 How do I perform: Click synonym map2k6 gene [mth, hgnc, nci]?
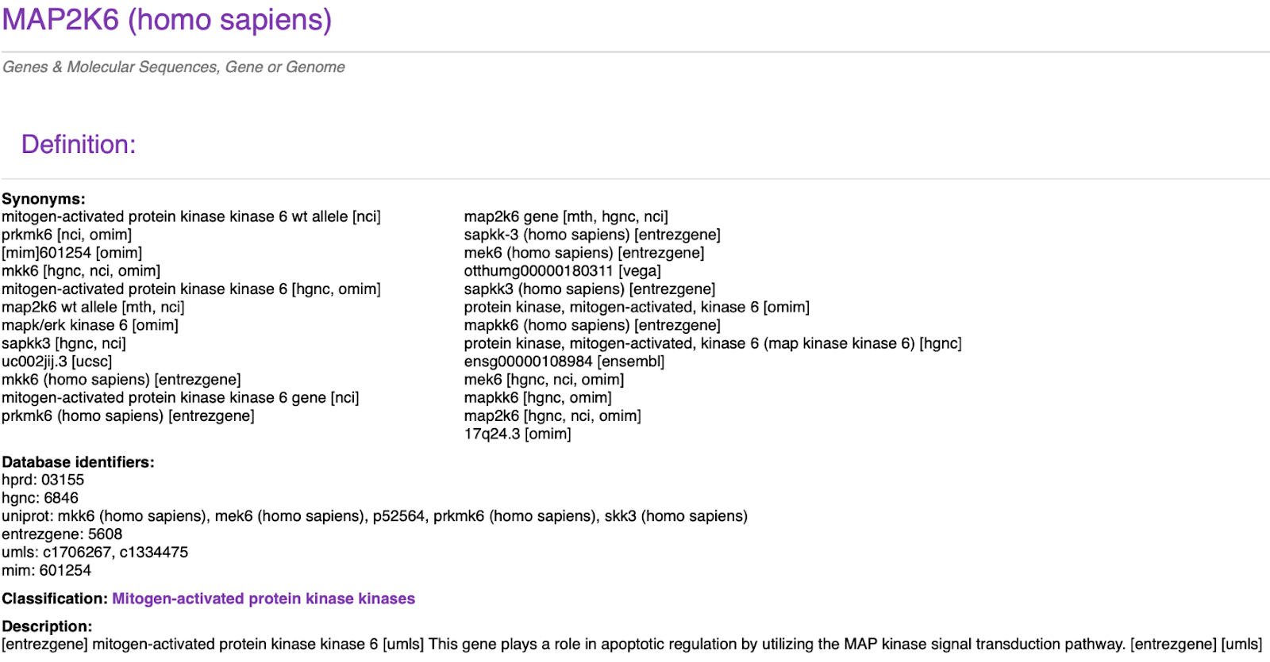[x=566, y=216]
